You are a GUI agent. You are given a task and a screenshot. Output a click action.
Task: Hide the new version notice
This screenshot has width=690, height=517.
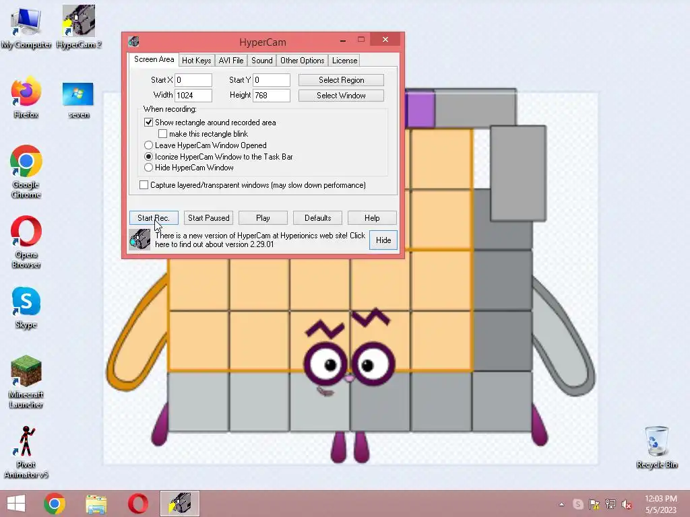pos(383,240)
